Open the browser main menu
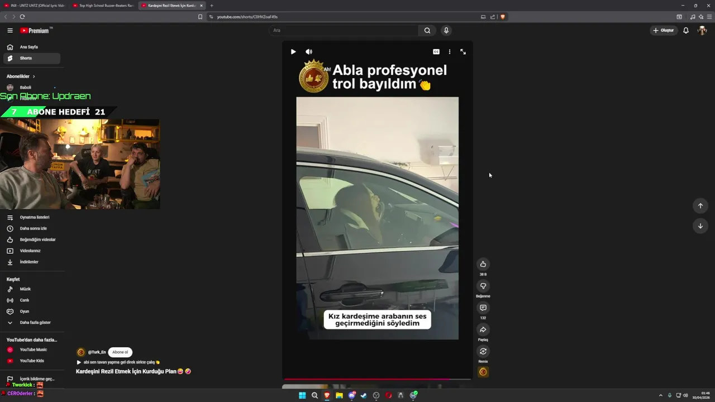Screen dimensions: 715x402 point(709,17)
